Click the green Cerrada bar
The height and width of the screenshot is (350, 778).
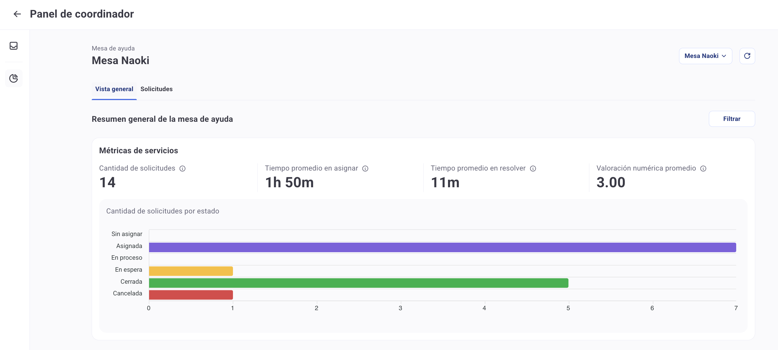[359, 283]
